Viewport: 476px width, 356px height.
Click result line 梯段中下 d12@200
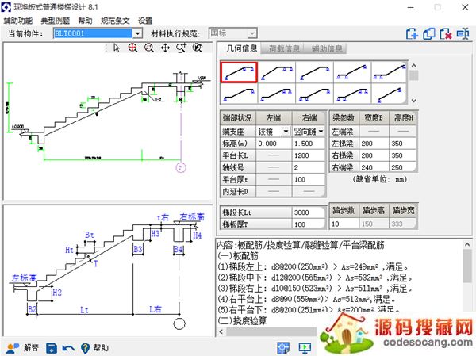[x=315, y=278]
